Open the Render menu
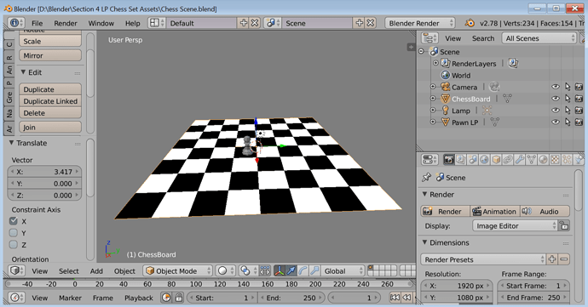 (x=66, y=23)
